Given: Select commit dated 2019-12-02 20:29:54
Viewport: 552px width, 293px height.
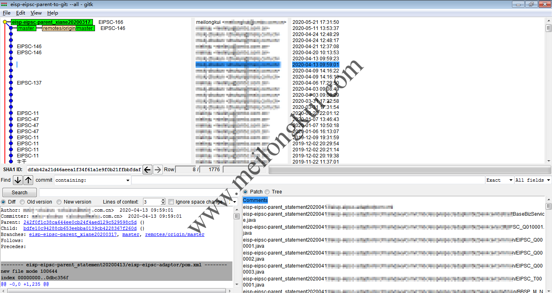Looking at the screenshot, I should (316, 144).
